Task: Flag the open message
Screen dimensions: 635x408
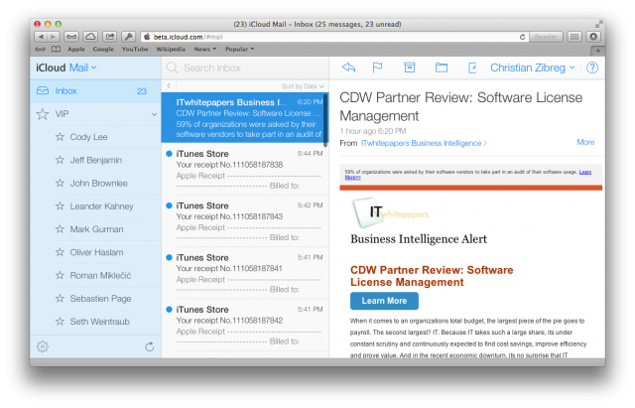Action: pos(377,68)
